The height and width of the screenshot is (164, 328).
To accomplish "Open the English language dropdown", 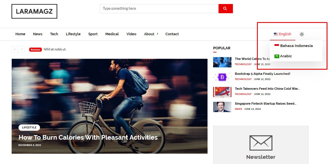I will pos(282,34).
